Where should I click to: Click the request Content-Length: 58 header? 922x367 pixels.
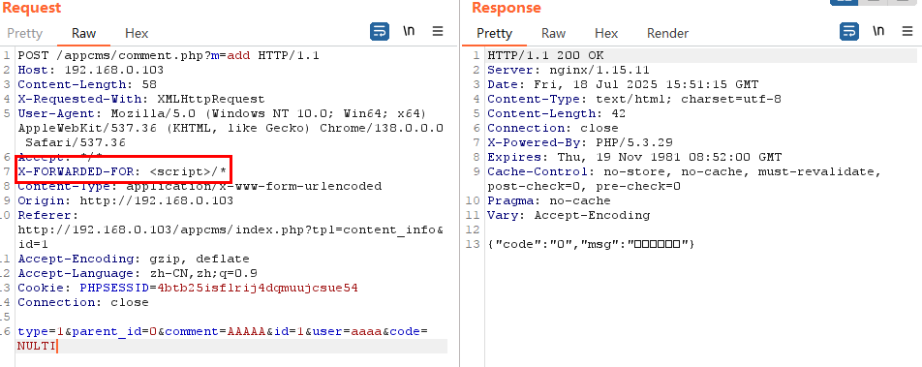tap(87, 84)
